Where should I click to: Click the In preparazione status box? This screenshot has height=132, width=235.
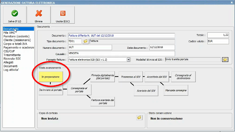tap(51, 77)
